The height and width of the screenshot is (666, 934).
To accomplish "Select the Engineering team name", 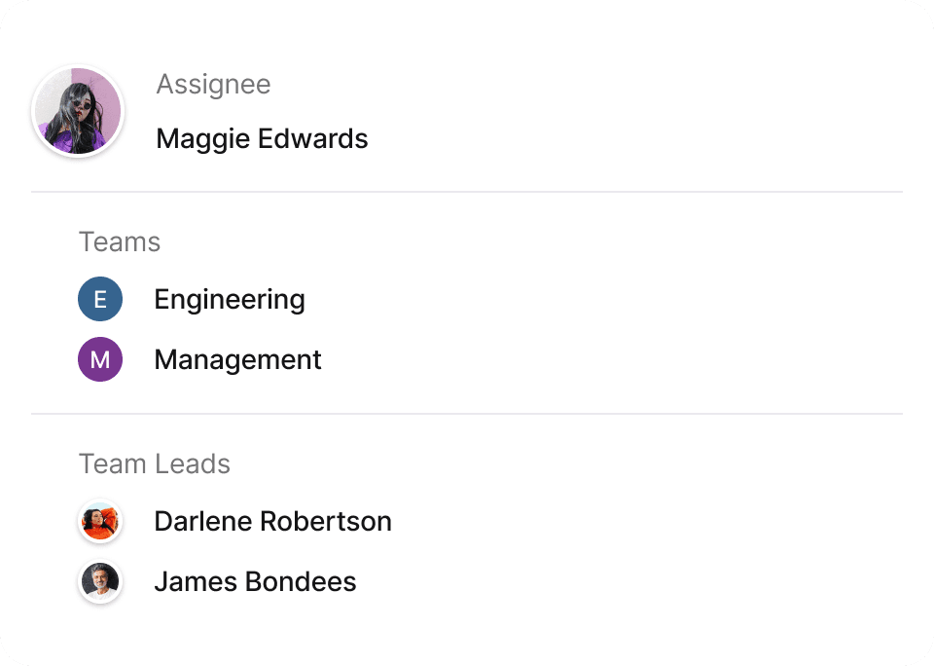I will tap(230, 299).
